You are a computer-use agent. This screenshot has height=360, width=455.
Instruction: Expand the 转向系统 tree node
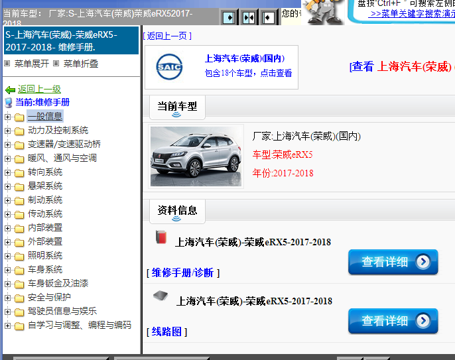[7, 172]
